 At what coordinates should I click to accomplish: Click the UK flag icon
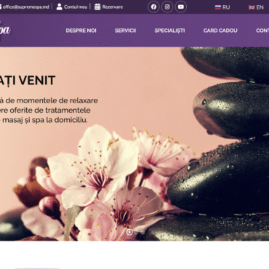pyautogui.click(x=252, y=7)
